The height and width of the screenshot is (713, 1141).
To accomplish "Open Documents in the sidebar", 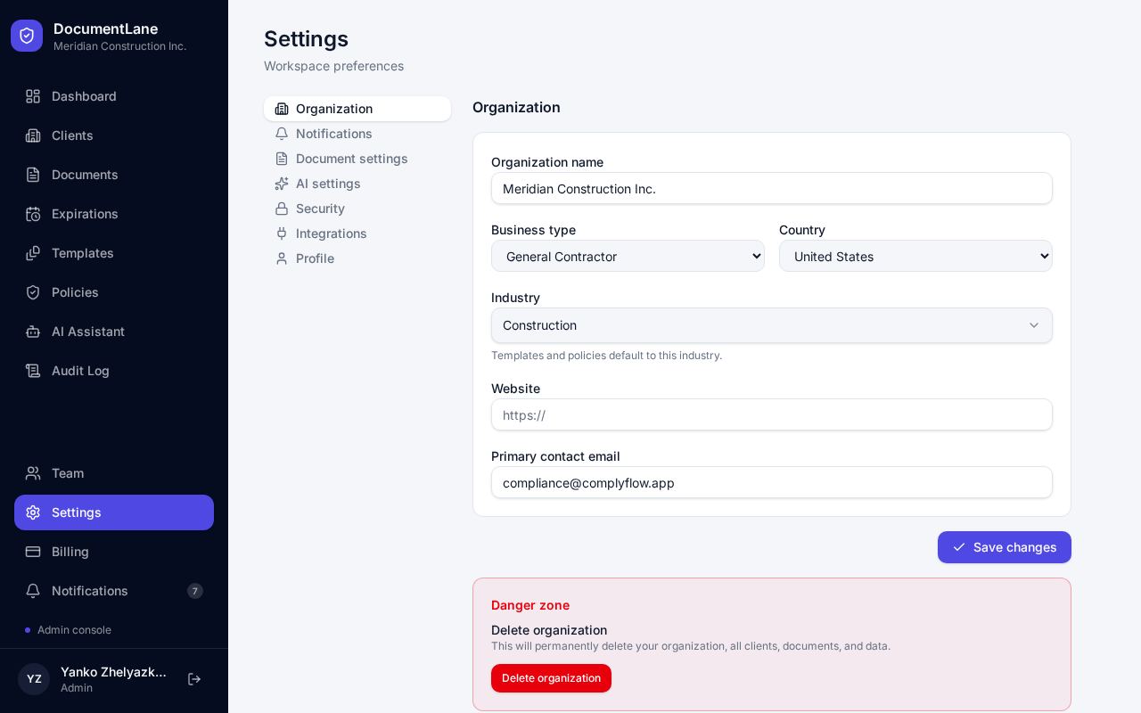I will [x=114, y=175].
